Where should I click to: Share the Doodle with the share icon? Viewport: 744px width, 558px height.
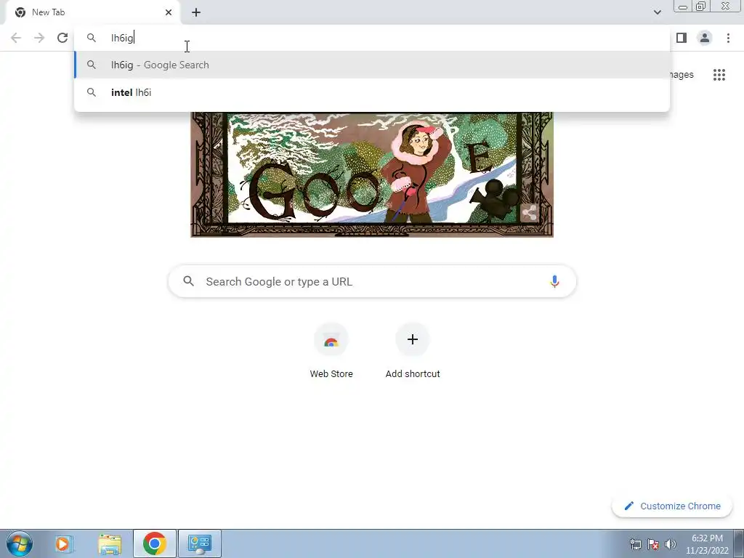click(x=529, y=213)
